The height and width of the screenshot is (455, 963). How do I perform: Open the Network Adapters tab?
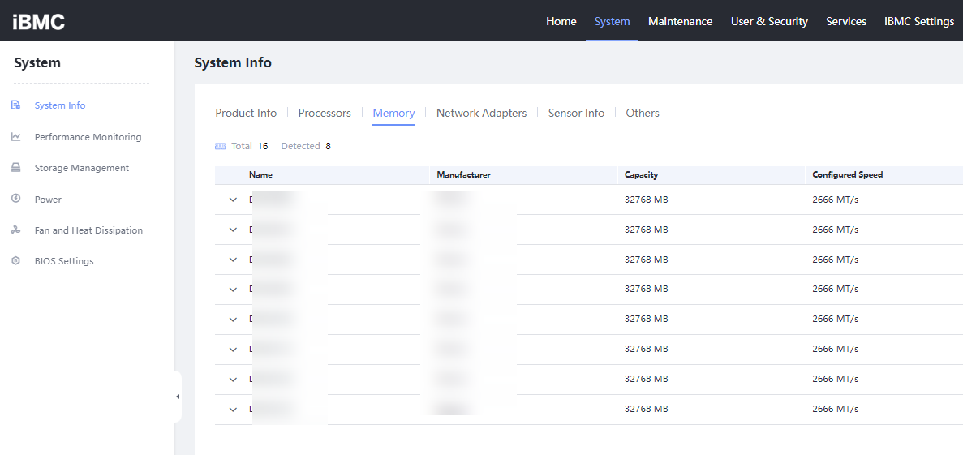click(482, 113)
